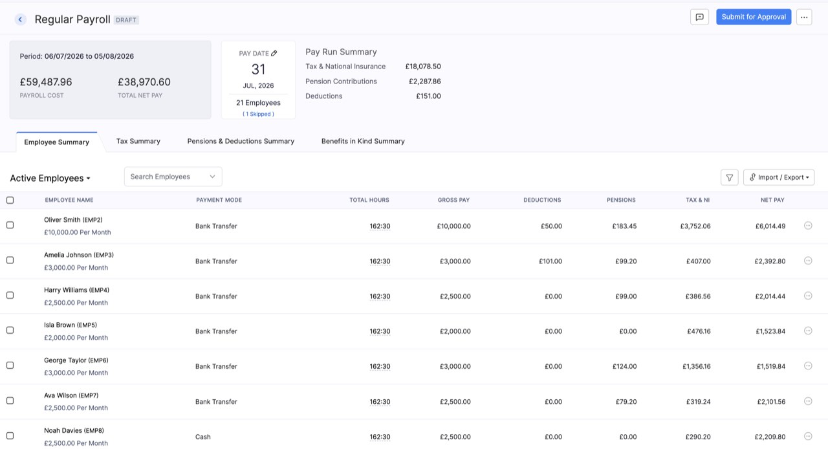
Task: Open Benefits in Kind Summary tab
Action: (363, 141)
